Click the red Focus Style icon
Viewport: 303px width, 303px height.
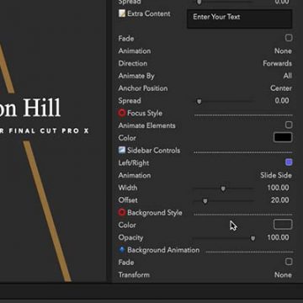(122, 113)
